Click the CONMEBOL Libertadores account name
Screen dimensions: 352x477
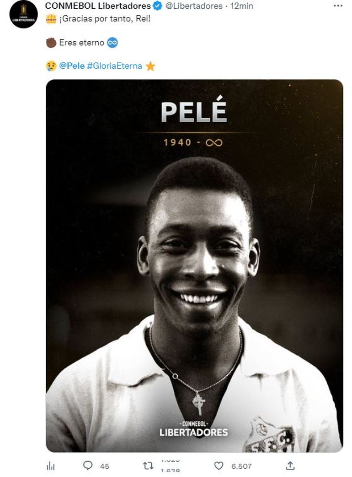[98, 6]
